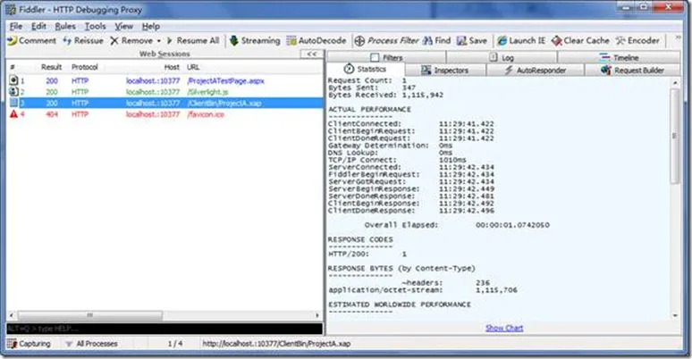This screenshot has width=692, height=359.
Task: Toggle Capturing in the status bar
Action: pos(30,344)
